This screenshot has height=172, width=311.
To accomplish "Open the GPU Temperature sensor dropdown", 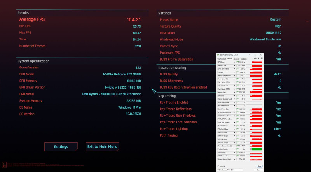I will (234, 69).
